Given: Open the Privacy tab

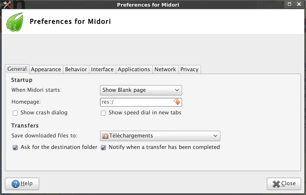Looking at the screenshot, I should tap(189, 70).
